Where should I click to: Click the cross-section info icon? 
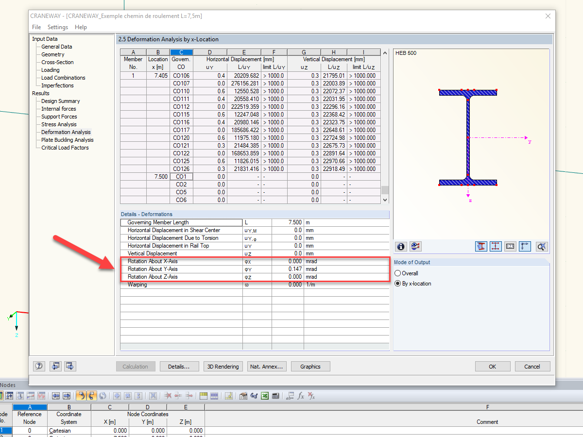[401, 246]
